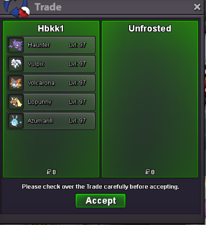Click the Hbkk1 player name header
Viewport: 206px width, 225px height.
[51, 28]
